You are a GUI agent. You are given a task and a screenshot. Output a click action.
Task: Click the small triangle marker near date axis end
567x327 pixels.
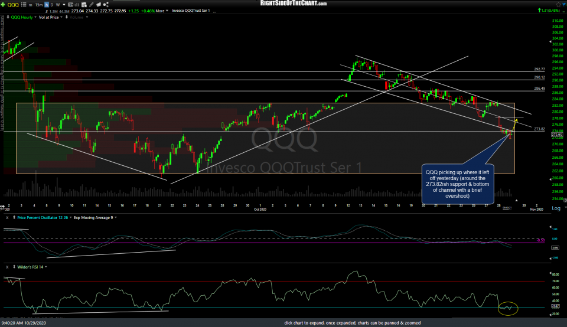coord(516,201)
